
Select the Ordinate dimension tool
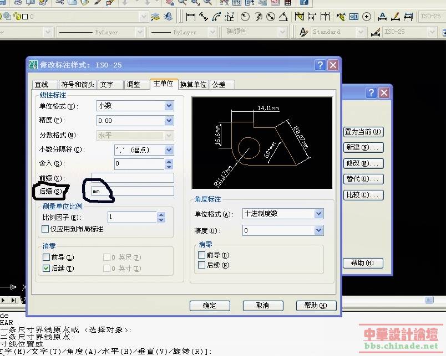tap(229, 17)
